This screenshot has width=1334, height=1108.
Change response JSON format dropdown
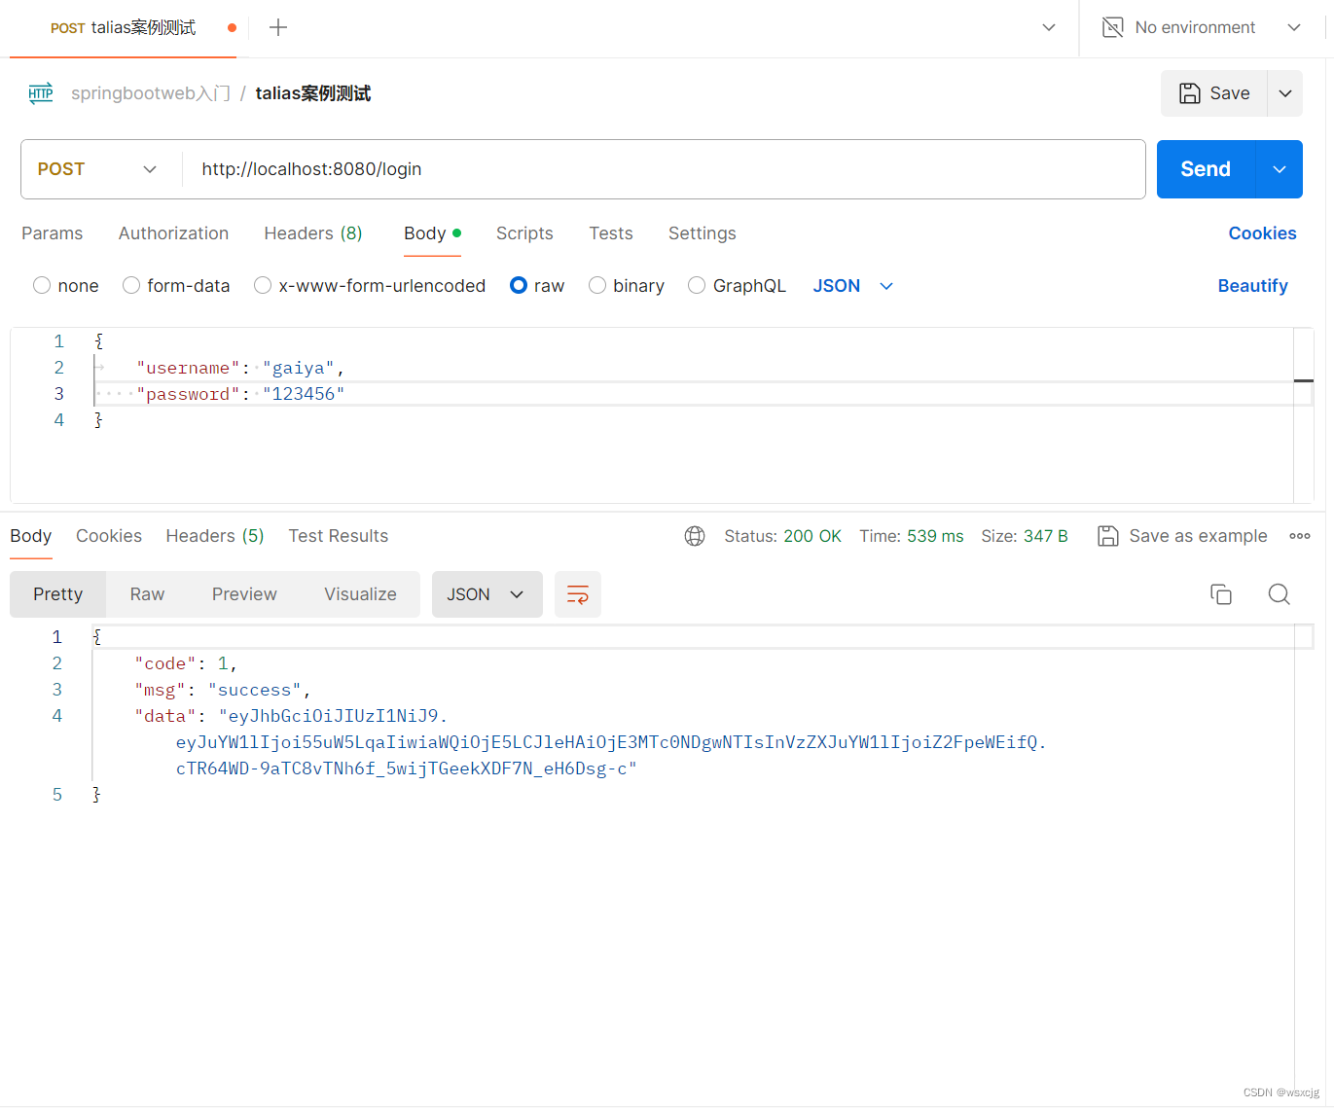pyautogui.click(x=487, y=594)
